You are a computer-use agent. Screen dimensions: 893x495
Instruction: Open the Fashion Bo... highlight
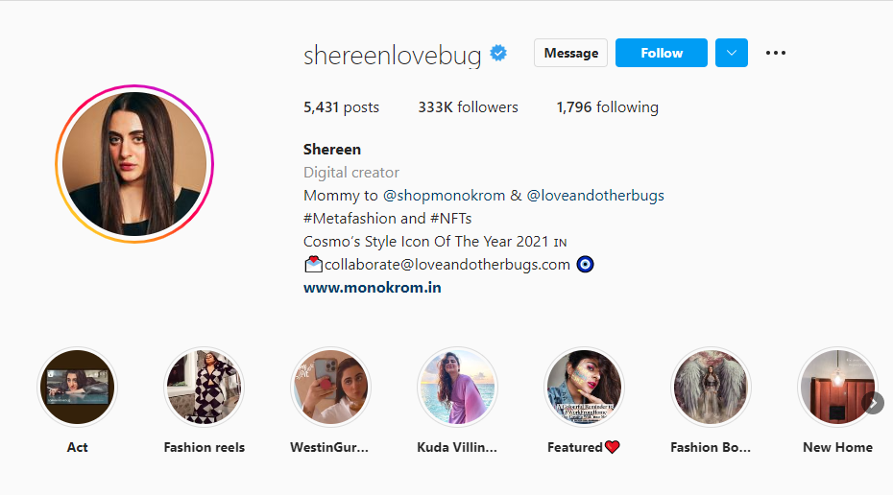(x=711, y=387)
